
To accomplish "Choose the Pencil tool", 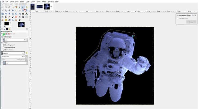I will [x=9, y=17].
